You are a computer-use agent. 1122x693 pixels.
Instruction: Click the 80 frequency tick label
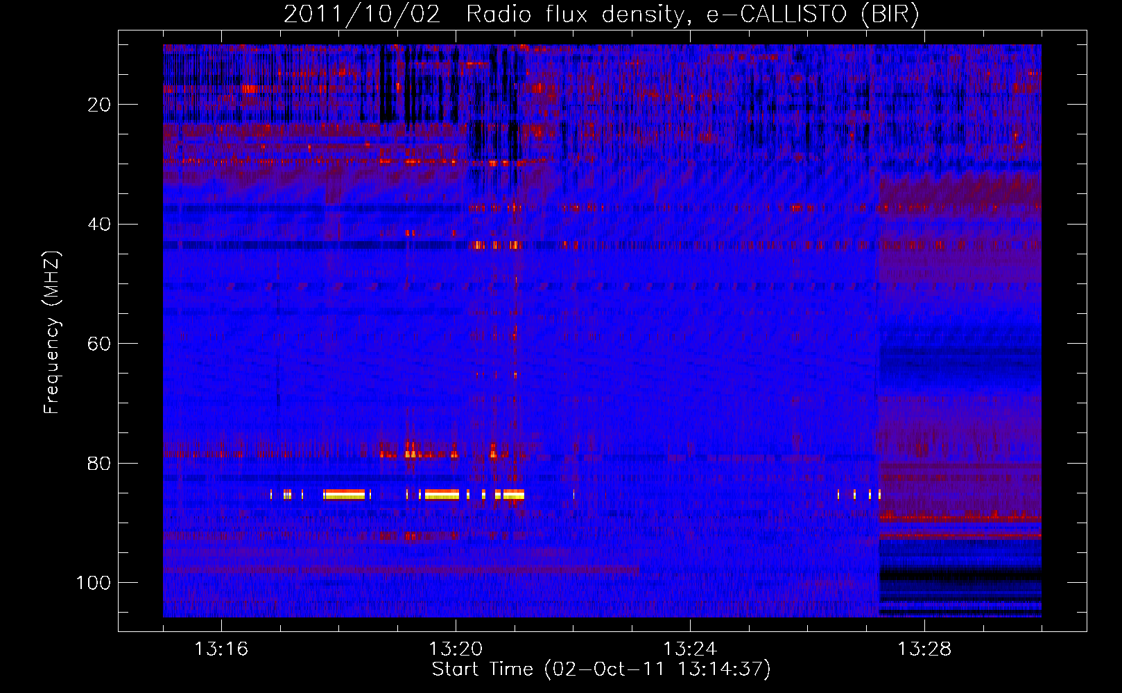pos(99,463)
